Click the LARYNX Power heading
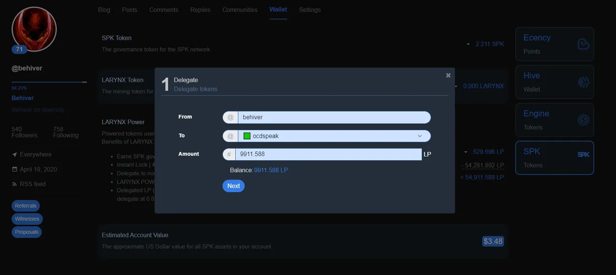This screenshot has height=275, width=616. pos(123,122)
